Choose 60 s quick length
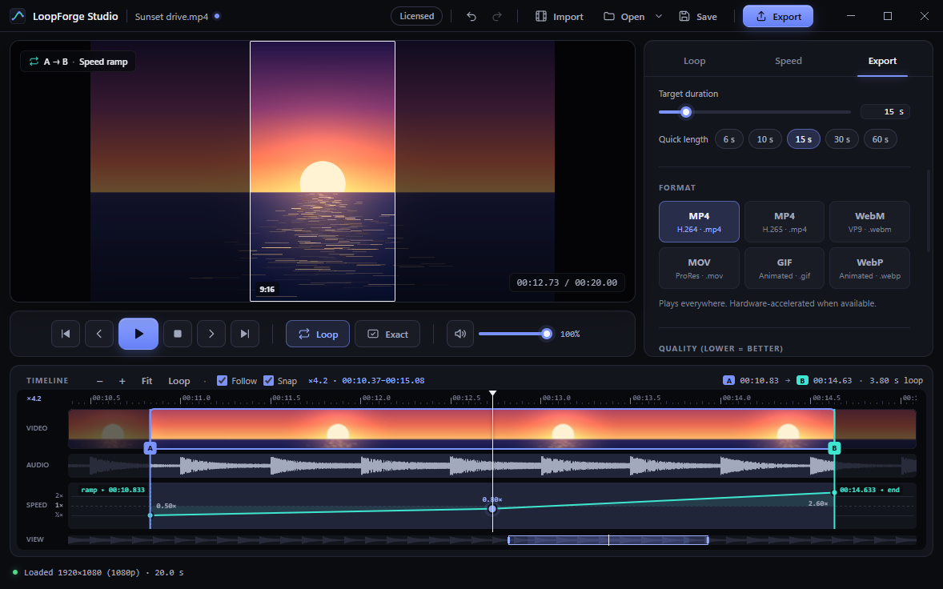Image resolution: width=943 pixels, height=589 pixels. 881,139
